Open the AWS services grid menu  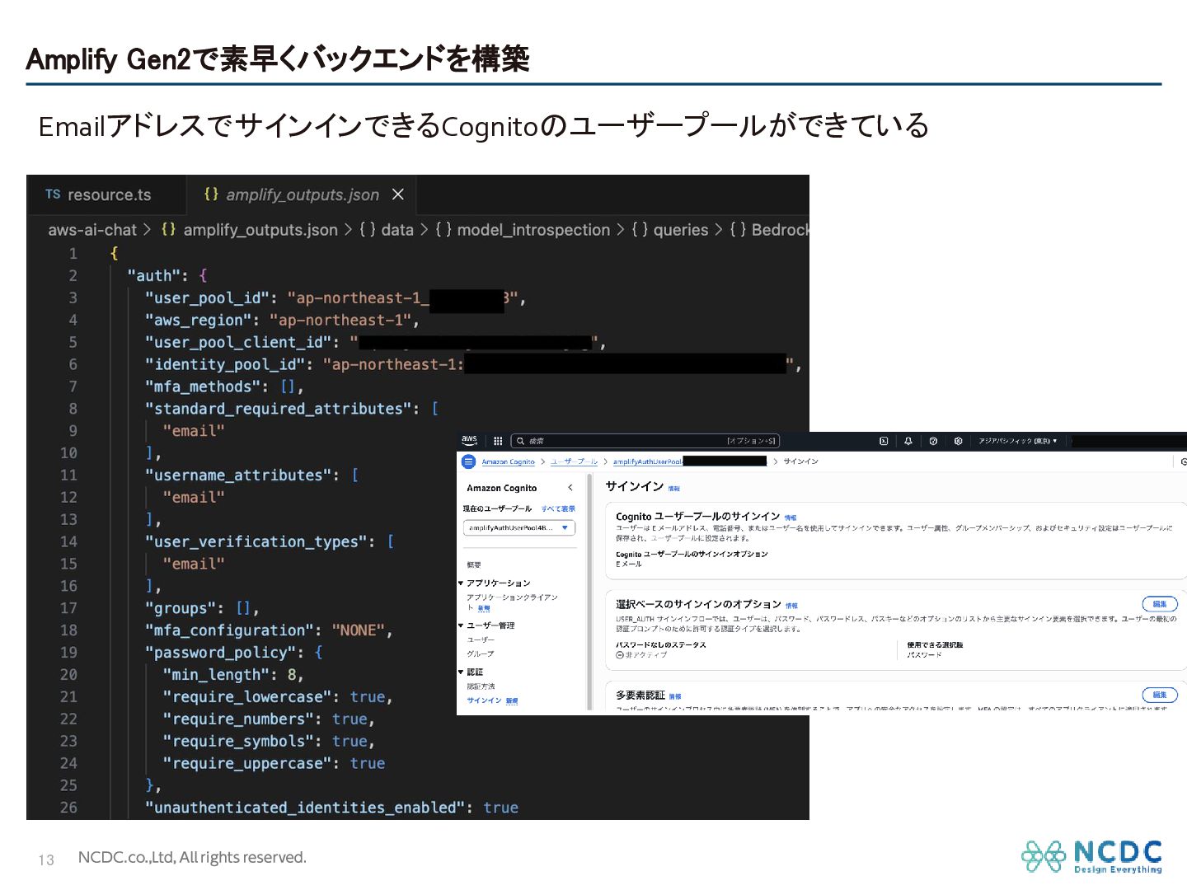pos(498,441)
